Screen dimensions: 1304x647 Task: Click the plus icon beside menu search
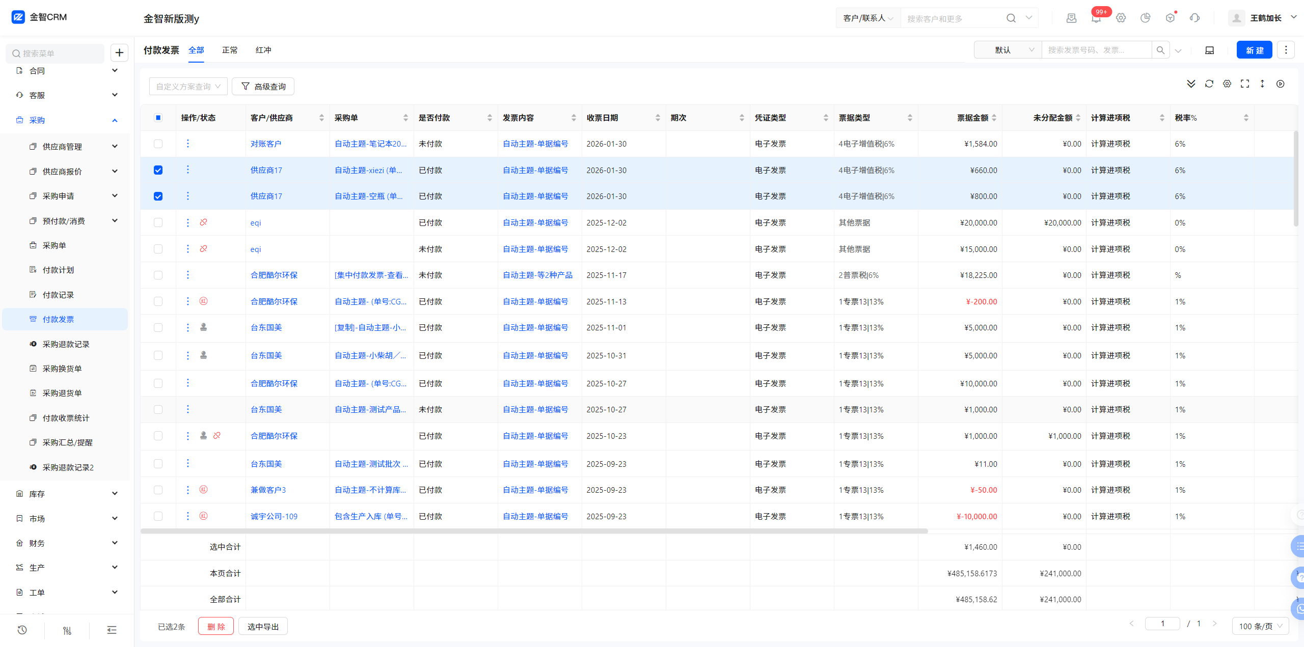[x=119, y=52]
